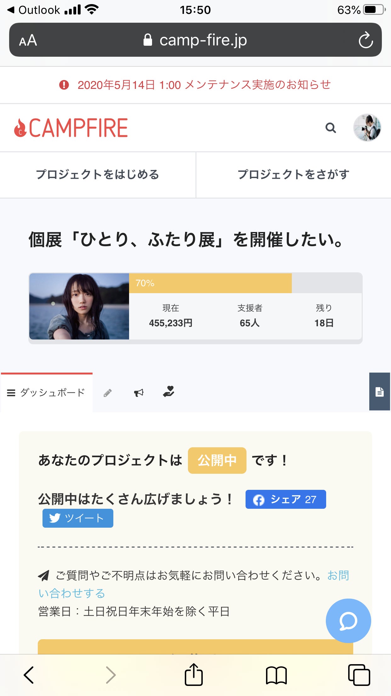Screen dimensions: 391x696
Task: Open the supporters hand-heart tab icon
Action: tap(169, 392)
